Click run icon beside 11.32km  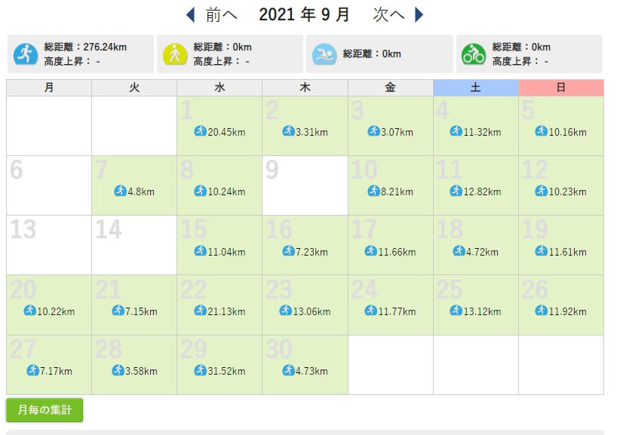click(456, 130)
